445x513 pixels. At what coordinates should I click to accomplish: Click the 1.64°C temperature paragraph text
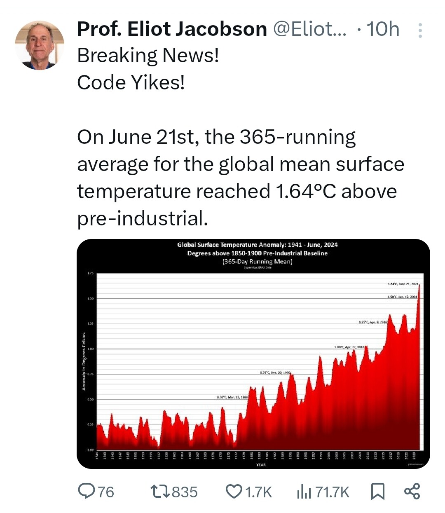[x=241, y=178]
